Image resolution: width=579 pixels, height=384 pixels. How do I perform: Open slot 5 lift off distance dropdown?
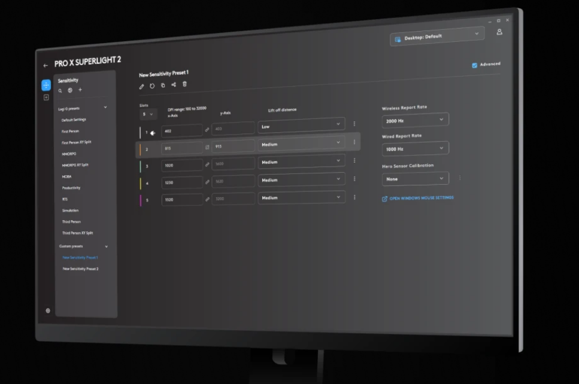301,198
